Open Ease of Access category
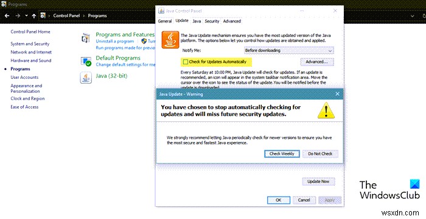The width and height of the screenshot is (426, 219). click(24, 107)
